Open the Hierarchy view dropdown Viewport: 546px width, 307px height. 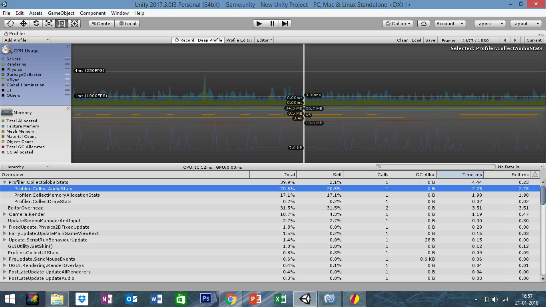pyautogui.click(x=26, y=167)
